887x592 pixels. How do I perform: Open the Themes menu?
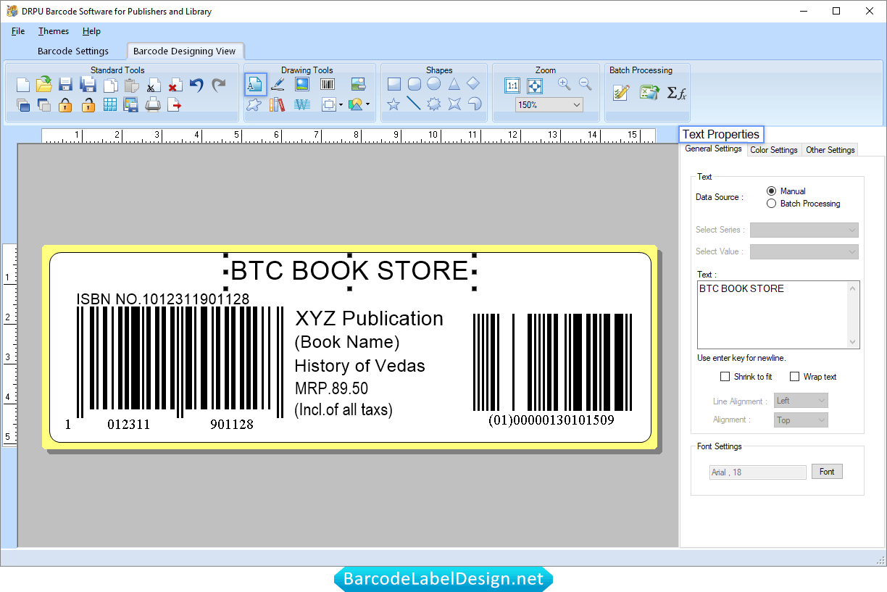pyautogui.click(x=54, y=31)
